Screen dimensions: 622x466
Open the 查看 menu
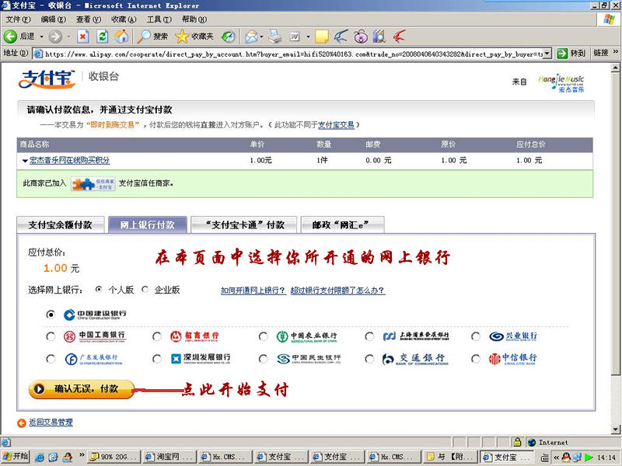(x=89, y=19)
